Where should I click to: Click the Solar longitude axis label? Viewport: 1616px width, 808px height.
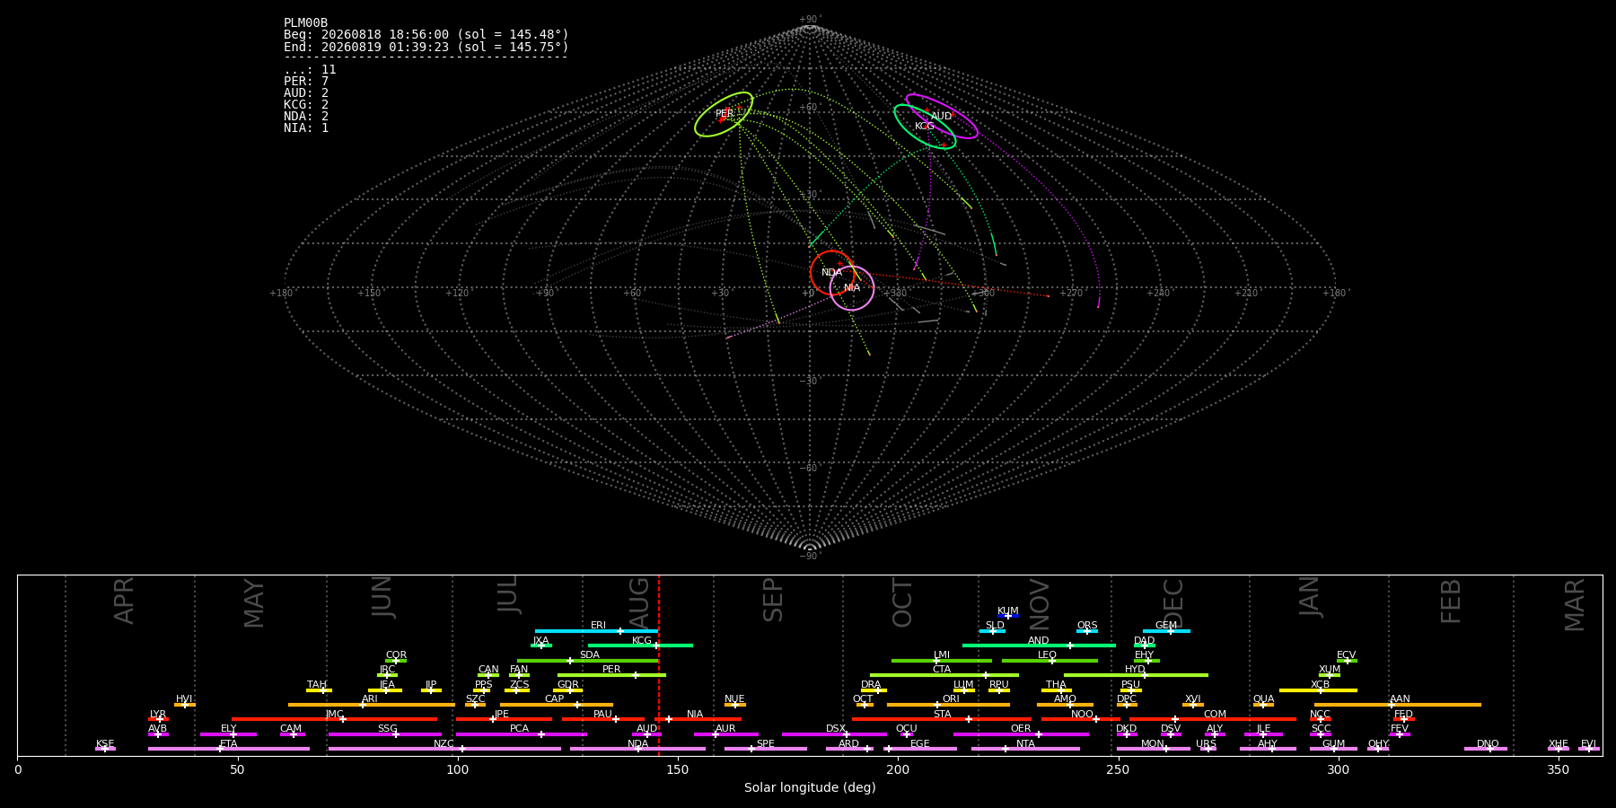click(x=810, y=787)
